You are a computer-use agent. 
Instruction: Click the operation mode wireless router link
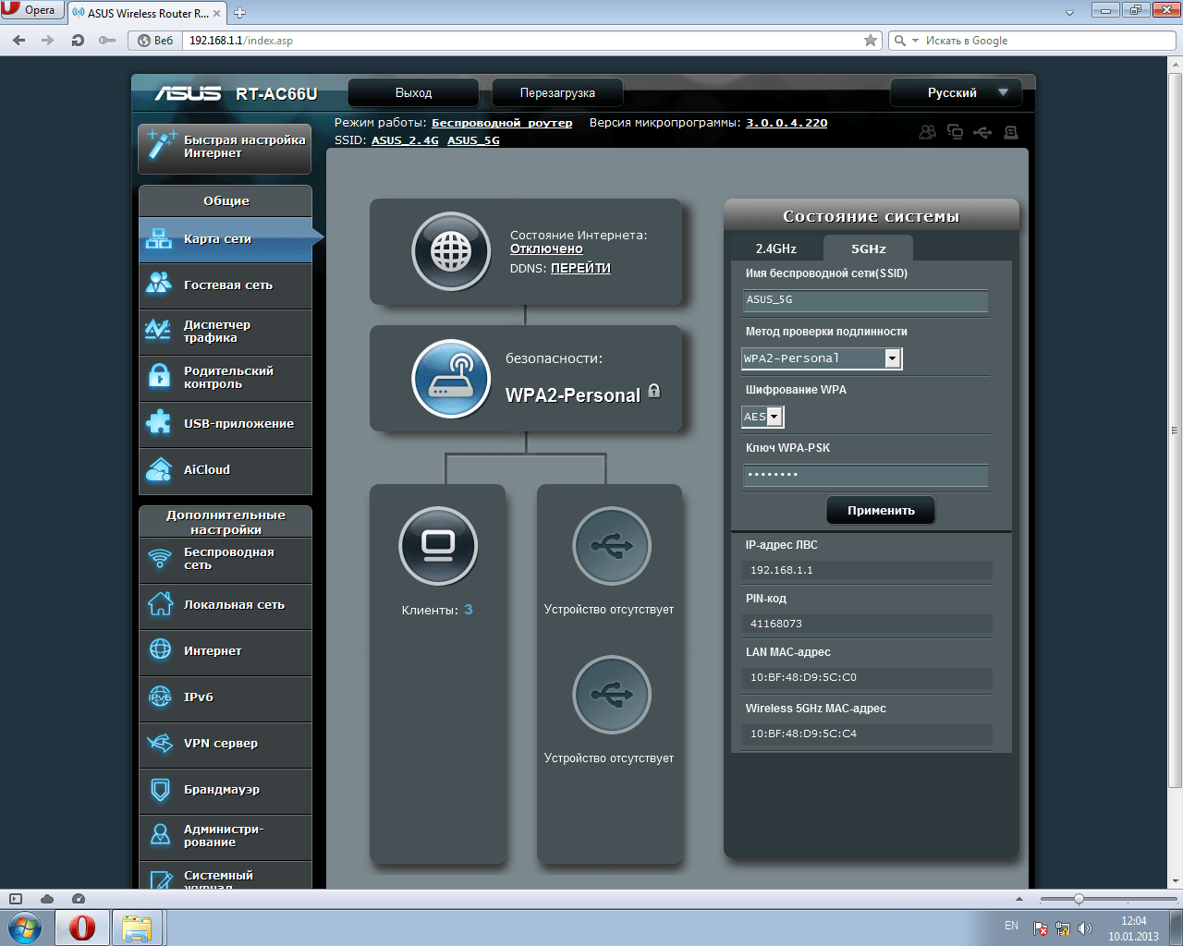click(502, 123)
